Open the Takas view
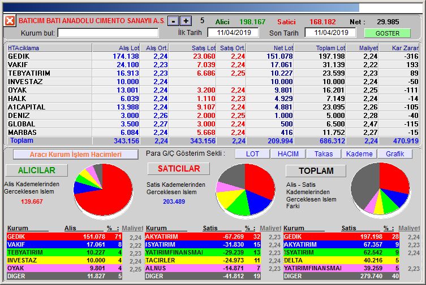 324,154
